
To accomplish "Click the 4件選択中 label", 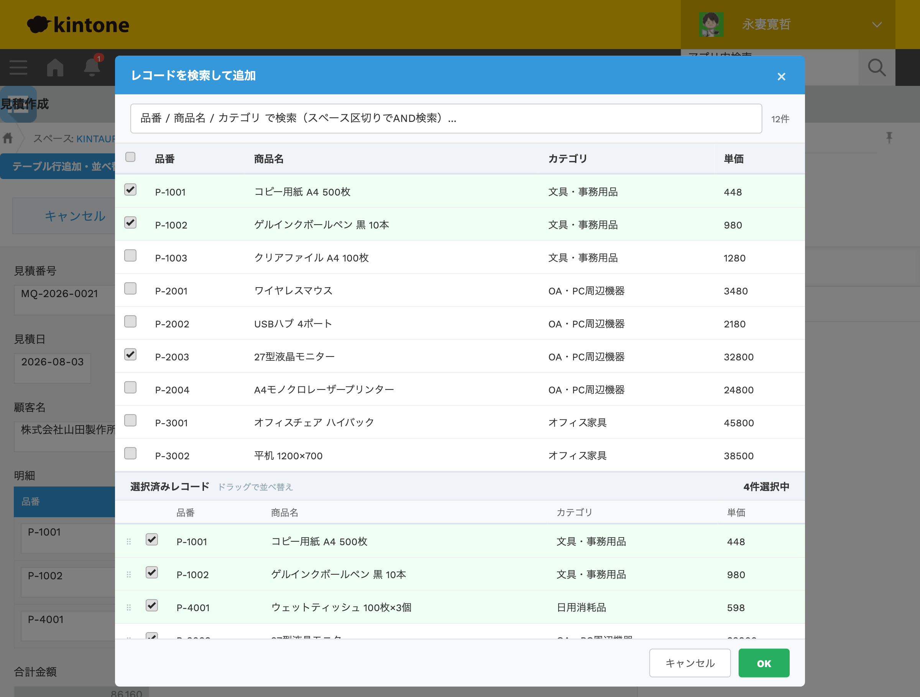I will point(766,487).
